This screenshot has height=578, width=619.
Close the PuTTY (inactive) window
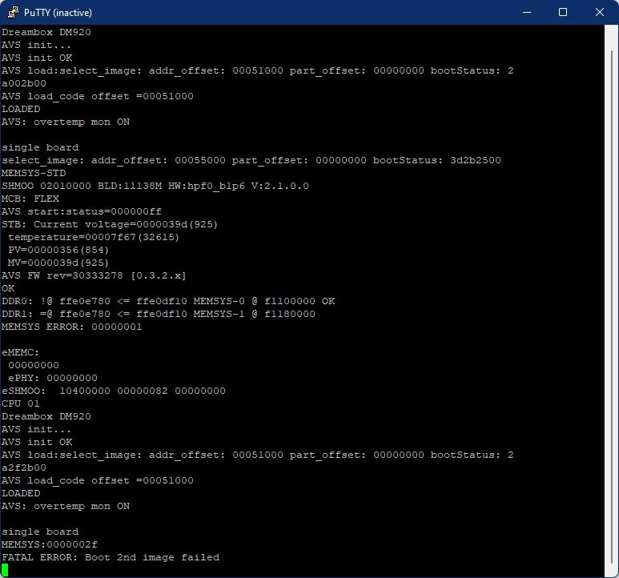coord(600,12)
